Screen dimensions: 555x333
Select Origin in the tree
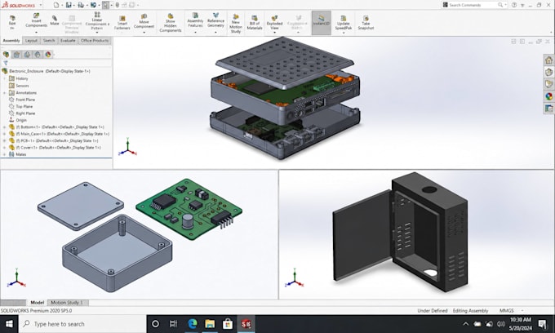[18, 120]
